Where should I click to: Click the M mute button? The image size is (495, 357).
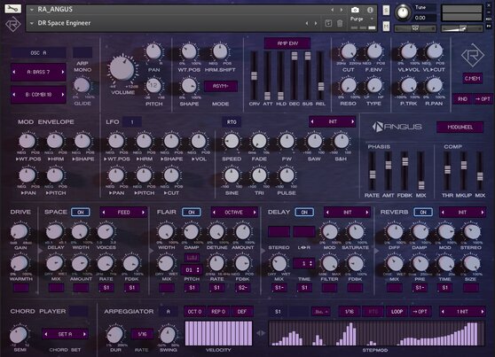pos(386,27)
